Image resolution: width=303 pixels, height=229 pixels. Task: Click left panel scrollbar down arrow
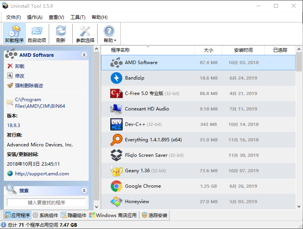point(97,207)
